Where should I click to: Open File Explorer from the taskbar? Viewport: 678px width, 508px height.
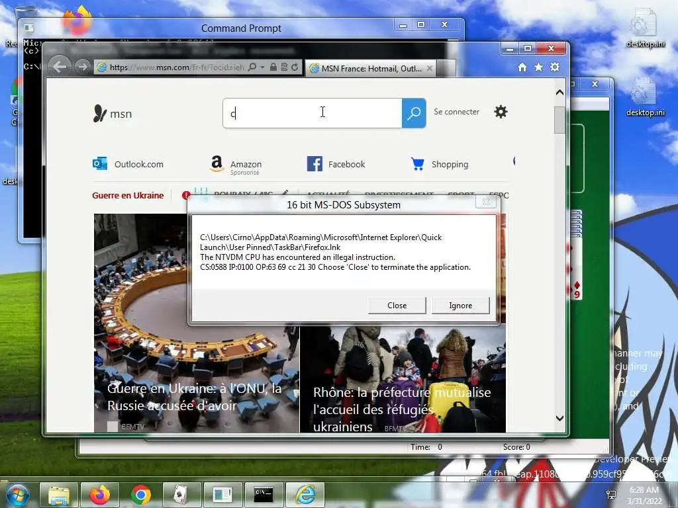point(59,495)
